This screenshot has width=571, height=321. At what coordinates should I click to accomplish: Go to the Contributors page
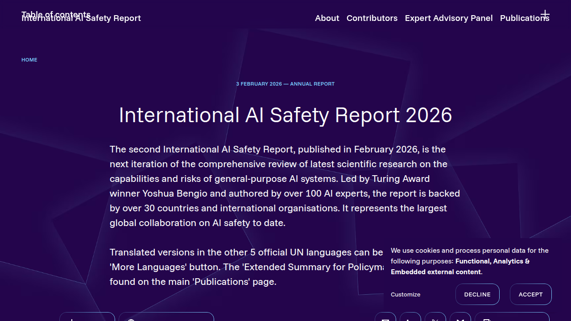pyautogui.click(x=372, y=18)
